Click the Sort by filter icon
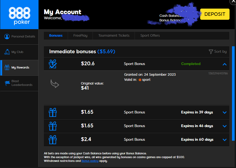The height and width of the screenshot is (168, 236). pos(211,52)
